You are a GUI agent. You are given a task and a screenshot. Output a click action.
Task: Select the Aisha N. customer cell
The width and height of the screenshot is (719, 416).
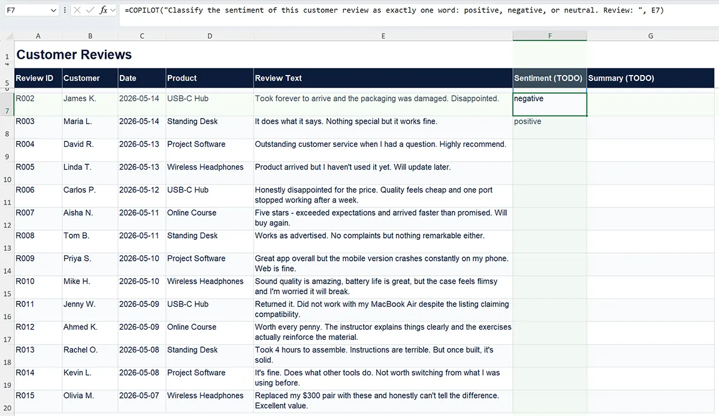coord(90,219)
